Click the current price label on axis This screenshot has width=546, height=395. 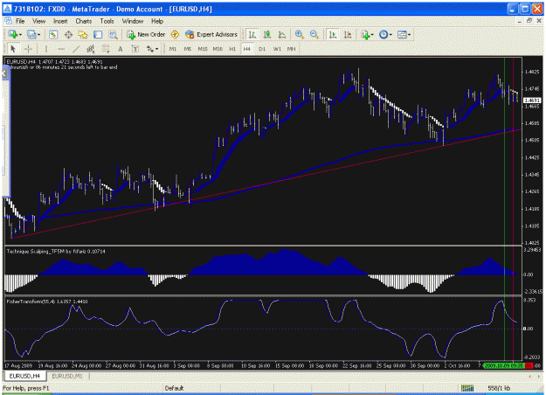pyautogui.click(x=532, y=100)
